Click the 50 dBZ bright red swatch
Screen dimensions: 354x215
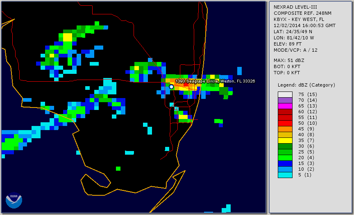click(x=285, y=123)
